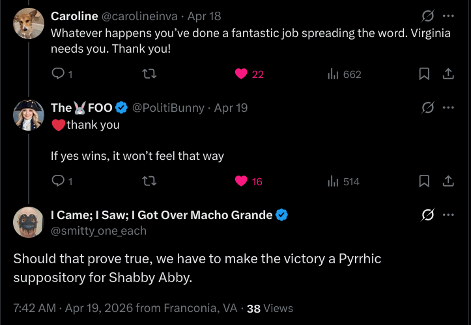Open the Apr 19 timestamp link
This screenshot has width=471, height=325.
(231, 107)
